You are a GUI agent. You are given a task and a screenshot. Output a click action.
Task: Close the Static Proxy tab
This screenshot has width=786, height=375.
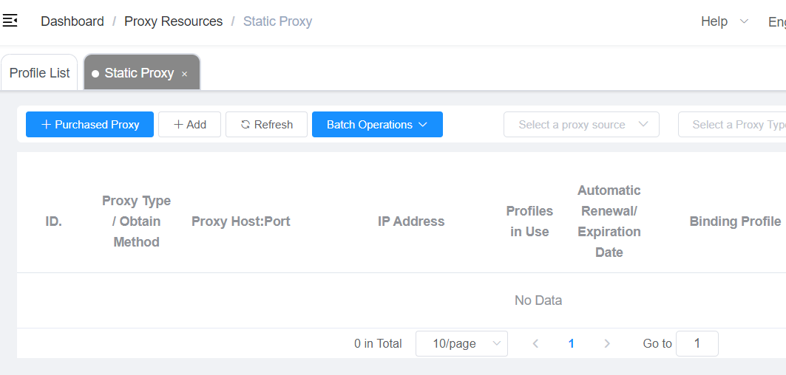[x=185, y=74]
